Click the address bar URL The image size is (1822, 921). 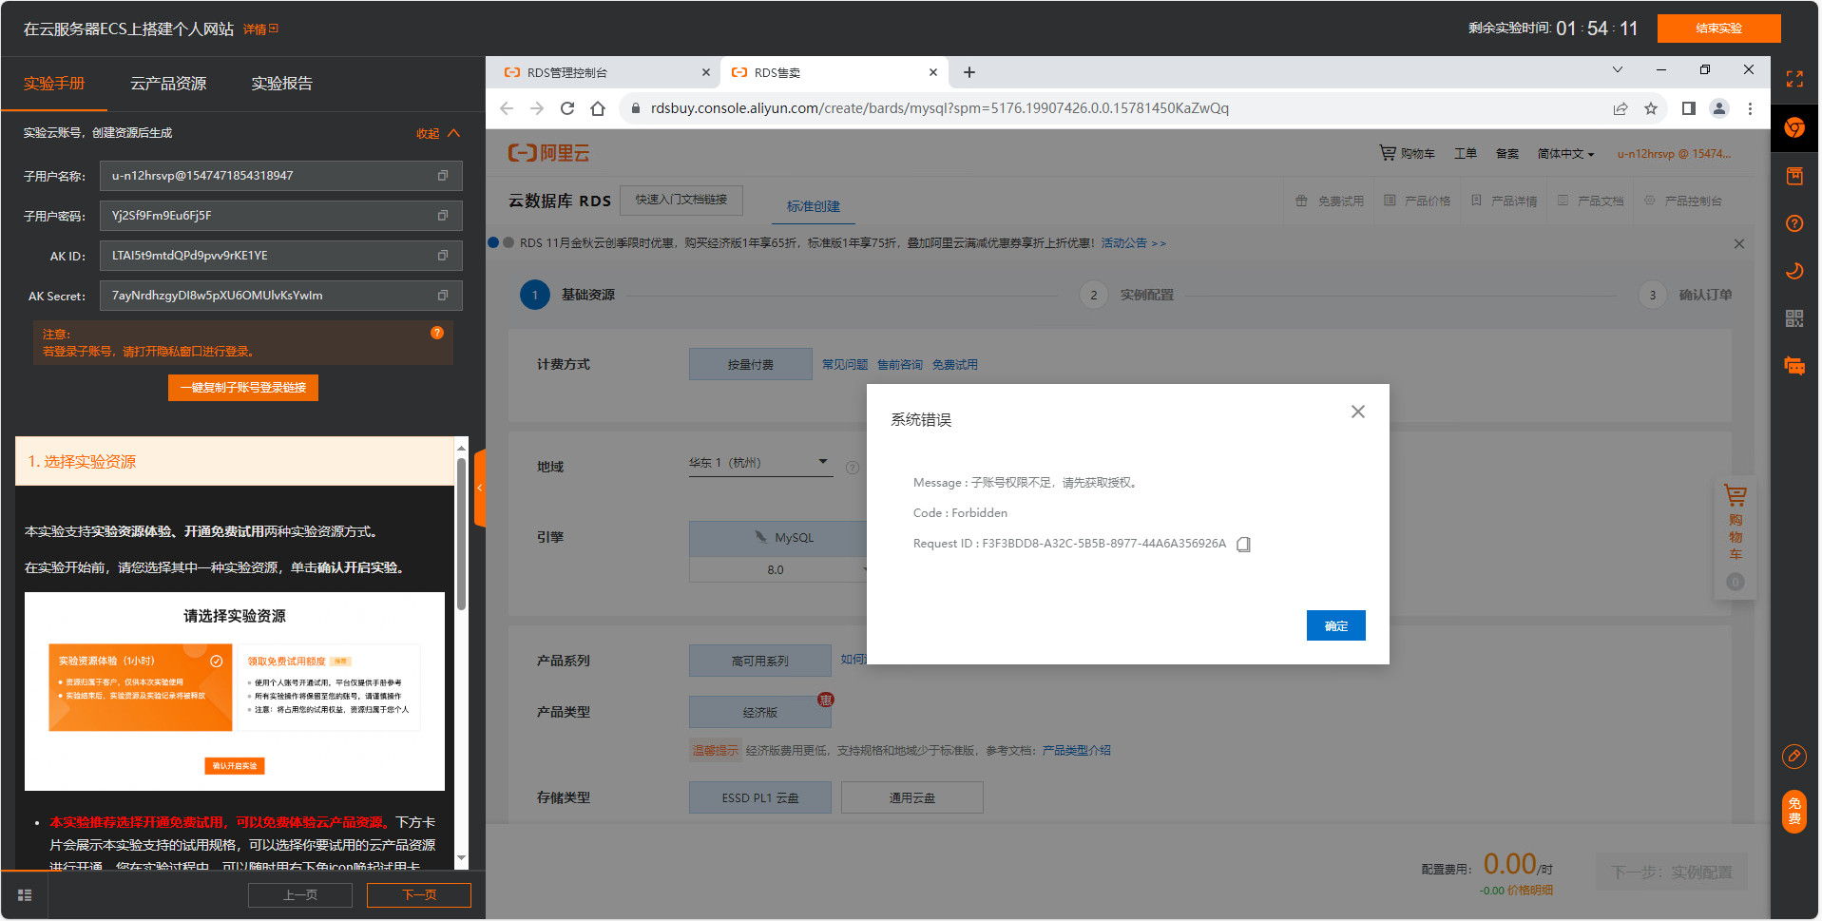(x=939, y=108)
